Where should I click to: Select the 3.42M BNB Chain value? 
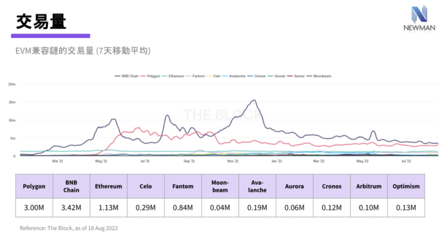(x=72, y=208)
